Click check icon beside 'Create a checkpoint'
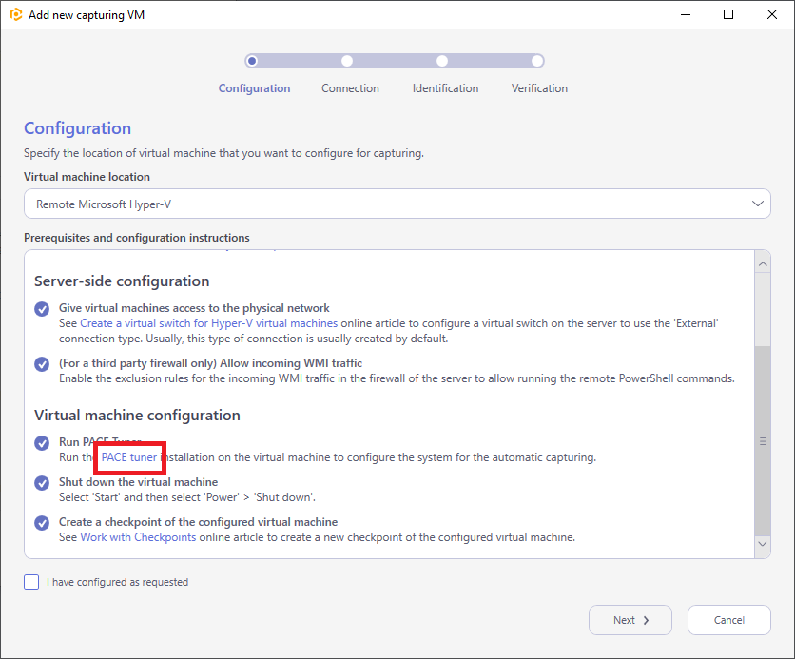Screen dimensions: 795x659 click(42, 523)
